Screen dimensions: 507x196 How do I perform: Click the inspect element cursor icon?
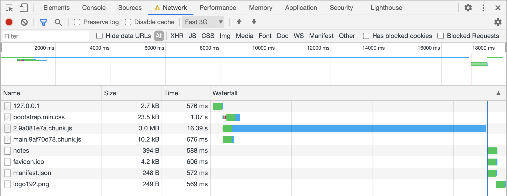pyautogui.click(x=9, y=8)
